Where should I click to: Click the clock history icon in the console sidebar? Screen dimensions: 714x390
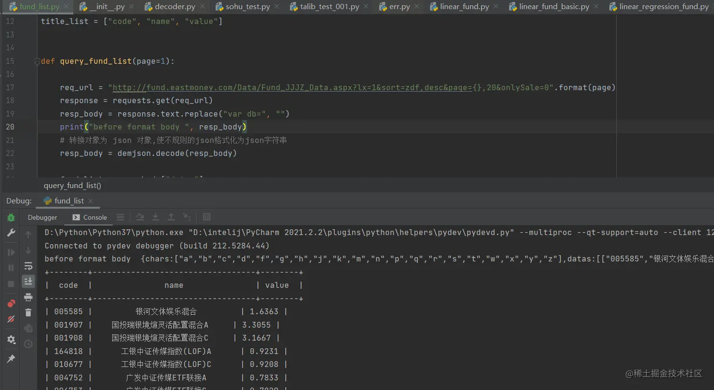(x=28, y=344)
